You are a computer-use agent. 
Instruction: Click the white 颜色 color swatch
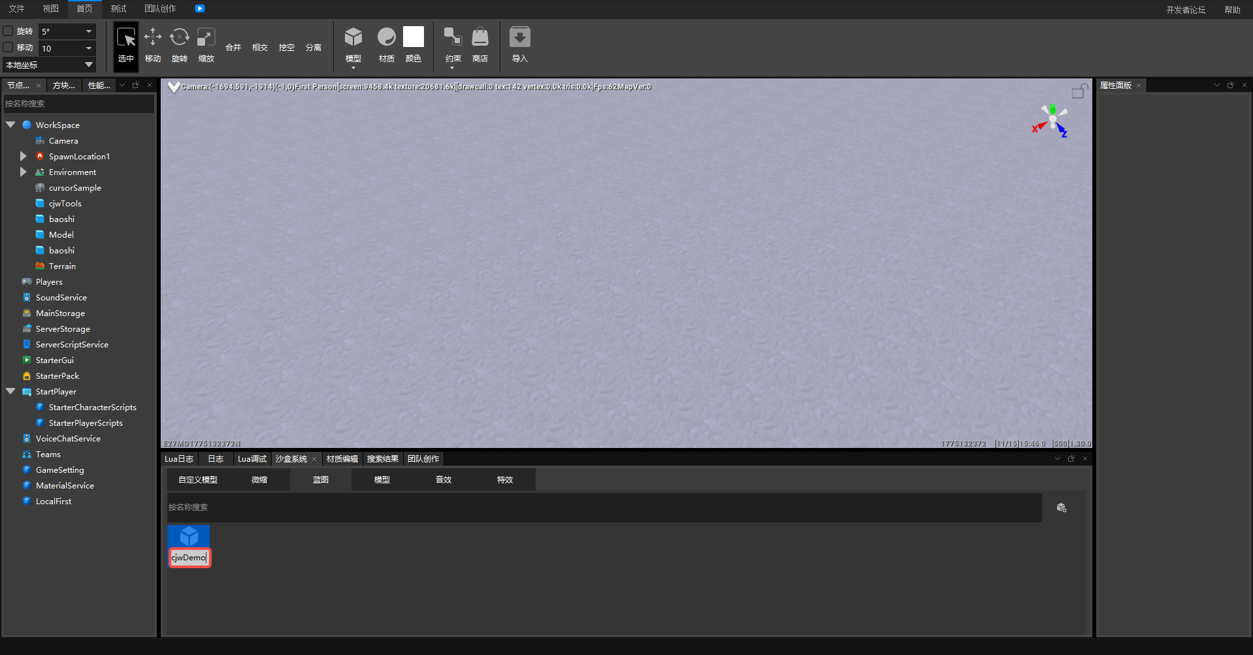point(414,37)
